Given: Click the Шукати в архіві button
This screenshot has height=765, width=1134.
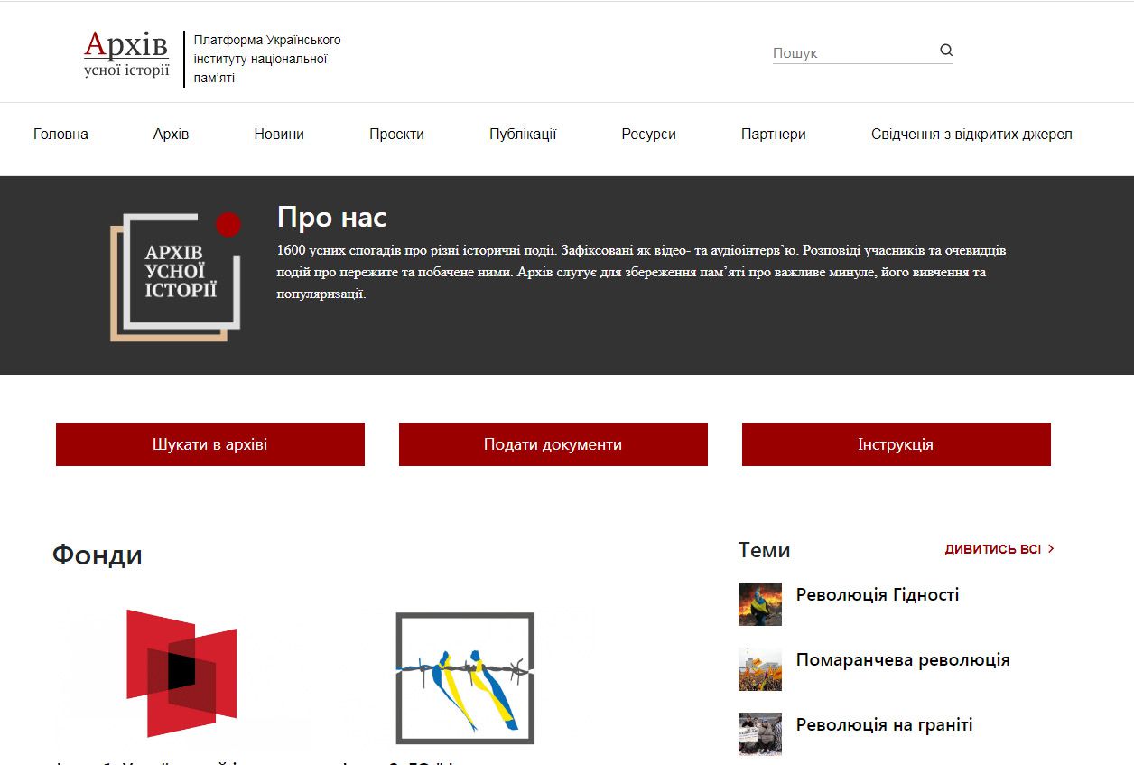Looking at the screenshot, I should pos(210,444).
